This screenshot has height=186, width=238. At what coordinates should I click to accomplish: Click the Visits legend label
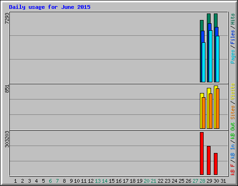coord(233,92)
